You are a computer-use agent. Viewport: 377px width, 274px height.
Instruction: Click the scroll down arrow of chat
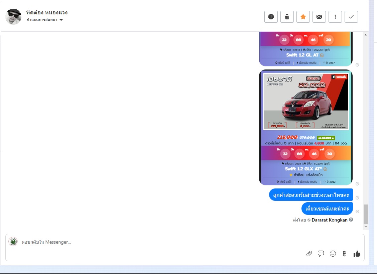coord(366,227)
